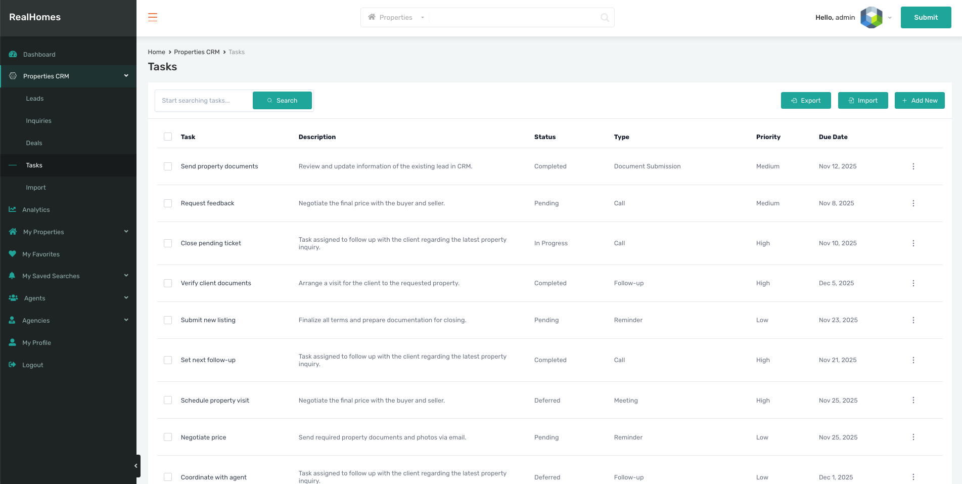Open the Properties search type dropdown
This screenshot has width=962, height=484.
point(396,18)
